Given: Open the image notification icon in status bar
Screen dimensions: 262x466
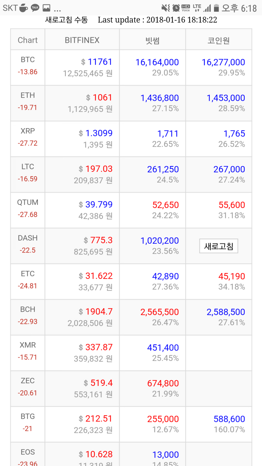Looking at the screenshot, I should tap(46, 8).
